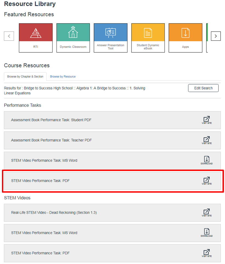Open the RTI pyramid tile
The height and width of the screenshot is (264, 225).
point(36,38)
